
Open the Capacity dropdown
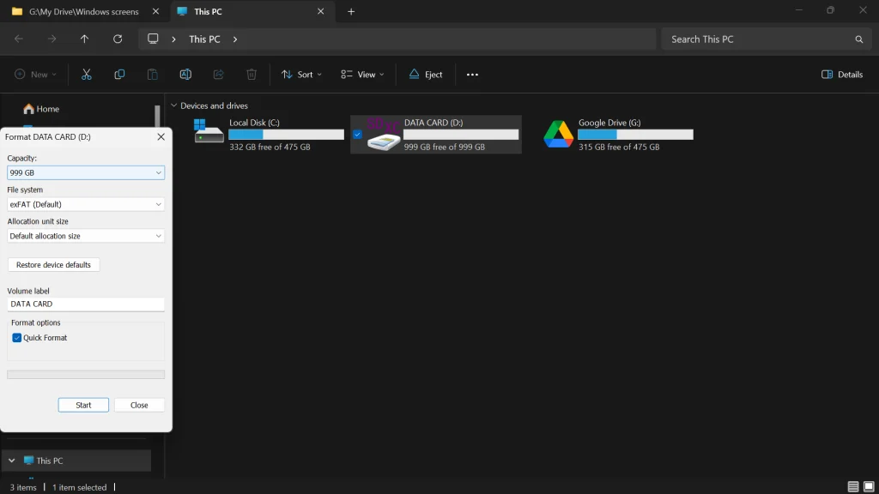tap(86, 172)
